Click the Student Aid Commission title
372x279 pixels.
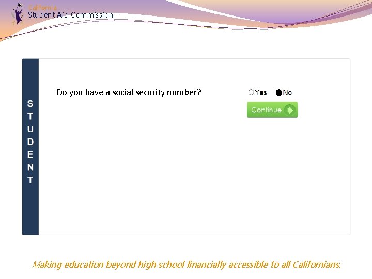click(x=70, y=15)
